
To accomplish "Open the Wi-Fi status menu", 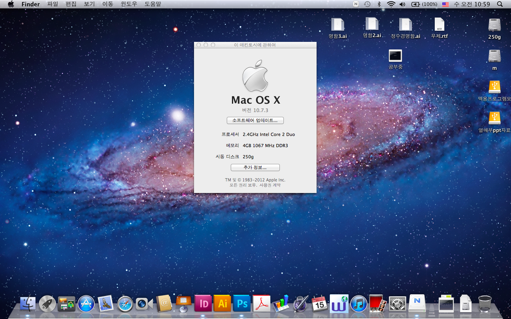I will click(391, 4).
